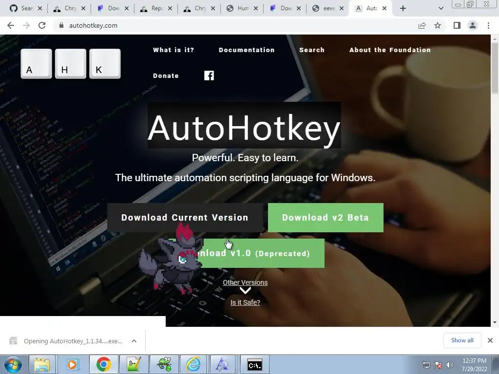Open the Search menu item
This screenshot has height=374, width=499.
312,50
